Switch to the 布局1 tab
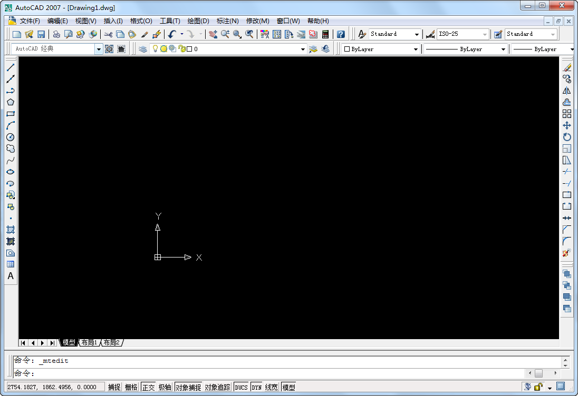Viewport: 578px width, 396px height. (90, 342)
